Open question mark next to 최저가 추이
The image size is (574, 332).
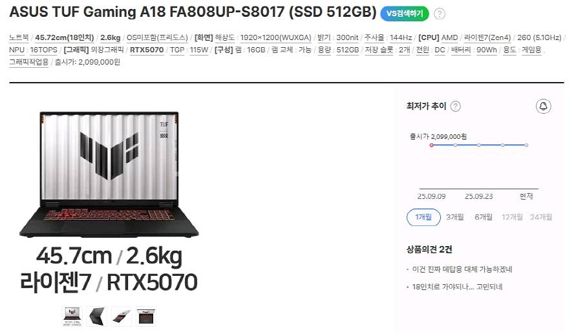455,107
